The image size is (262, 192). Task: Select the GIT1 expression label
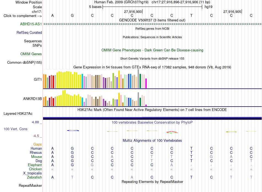(38, 79)
